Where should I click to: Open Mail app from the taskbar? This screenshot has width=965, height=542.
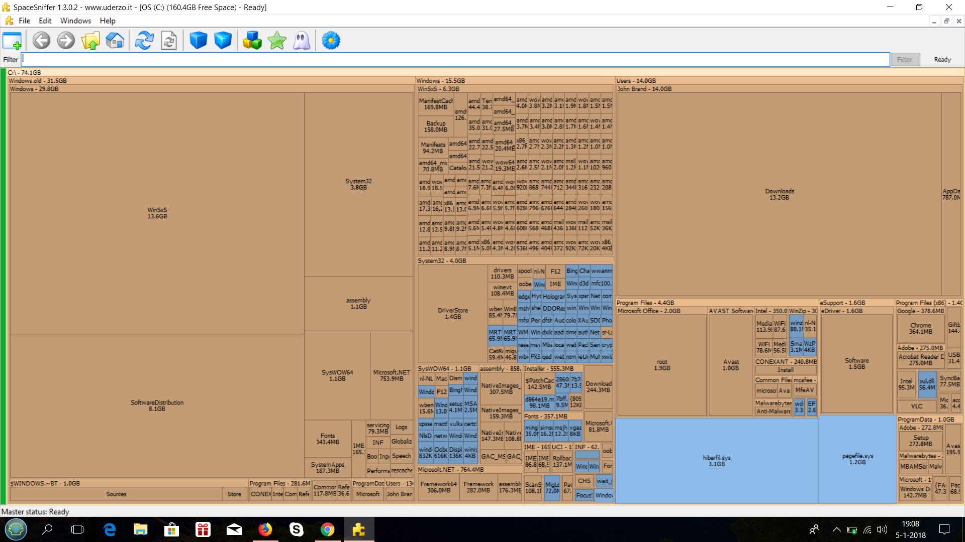tap(234, 529)
